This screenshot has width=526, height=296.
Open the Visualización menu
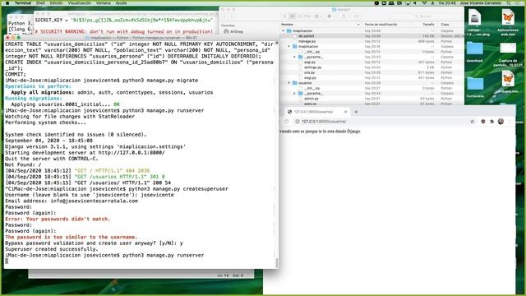pos(80,2)
